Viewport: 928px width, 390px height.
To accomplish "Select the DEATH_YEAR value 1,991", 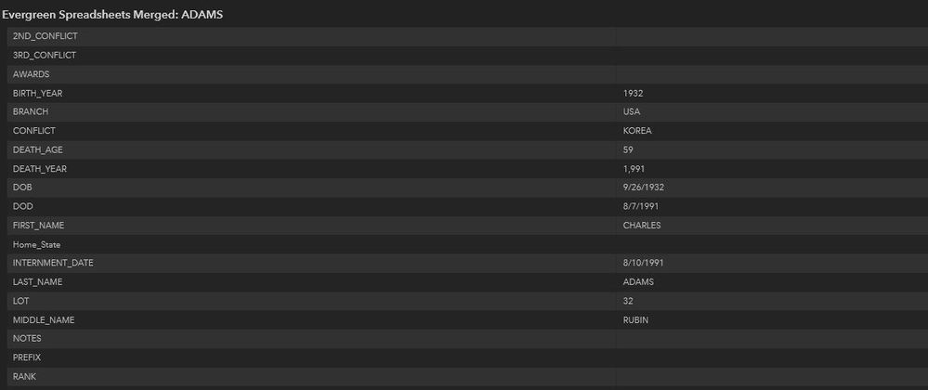I will (634, 169).
